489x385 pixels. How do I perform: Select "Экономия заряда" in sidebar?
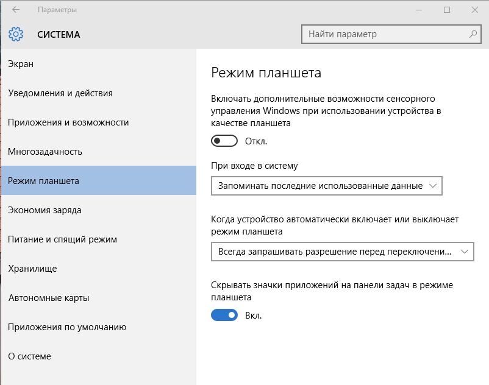[x=45, y=210]
